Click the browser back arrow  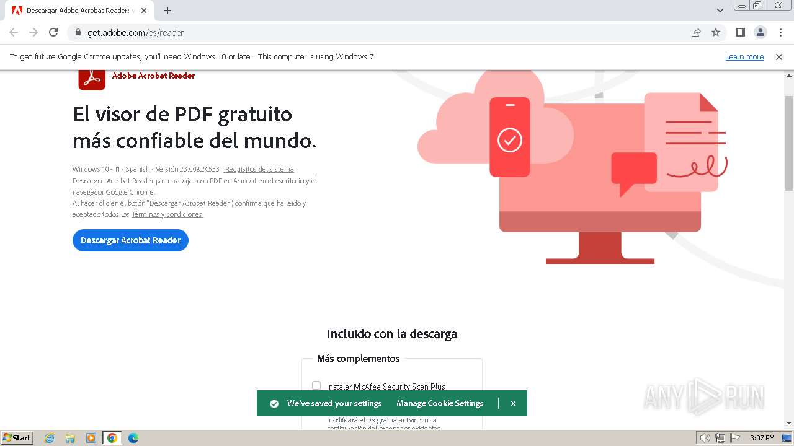(x=14, y=32)
